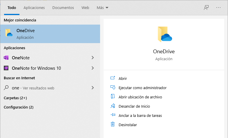Click the shield icon for admin run
The height and width of the screenshot is (138, 228).
coord(113,88)
